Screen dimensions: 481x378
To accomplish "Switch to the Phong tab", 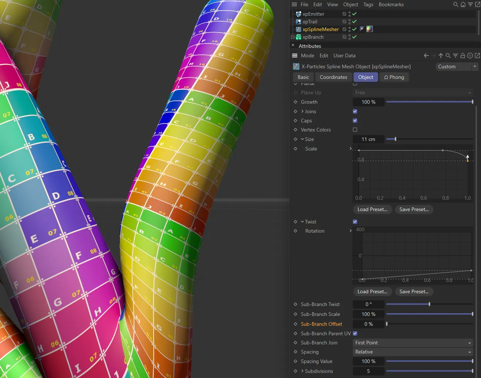I will (x=394, y=77).
